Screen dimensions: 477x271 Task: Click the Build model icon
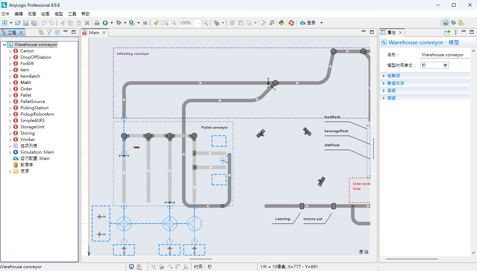coord(97,23)
